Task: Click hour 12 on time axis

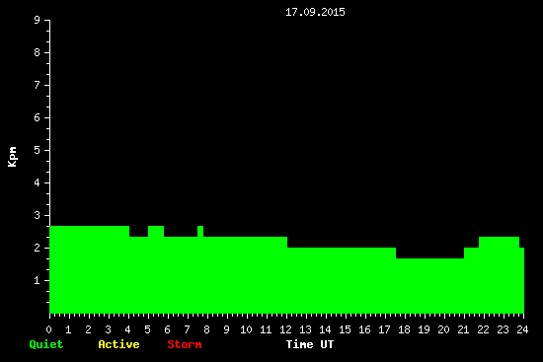Action: 285,329
